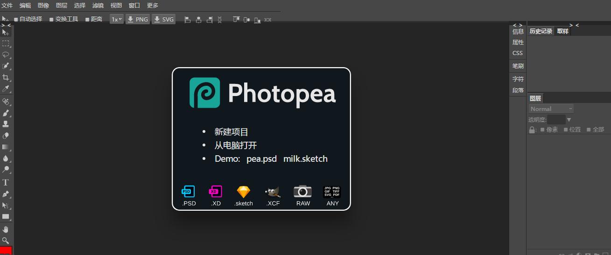Export using the SVG button
The image size is (611, 255).
tap(164, 19)
